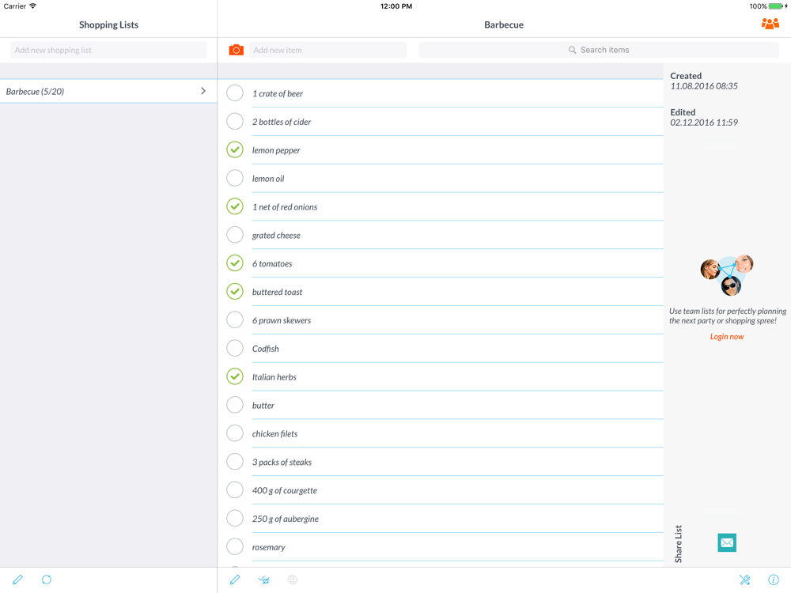This screenshot has height=593, width=791.
Task: Select the text '6 prawn skewers'
Action: (282, 320)
